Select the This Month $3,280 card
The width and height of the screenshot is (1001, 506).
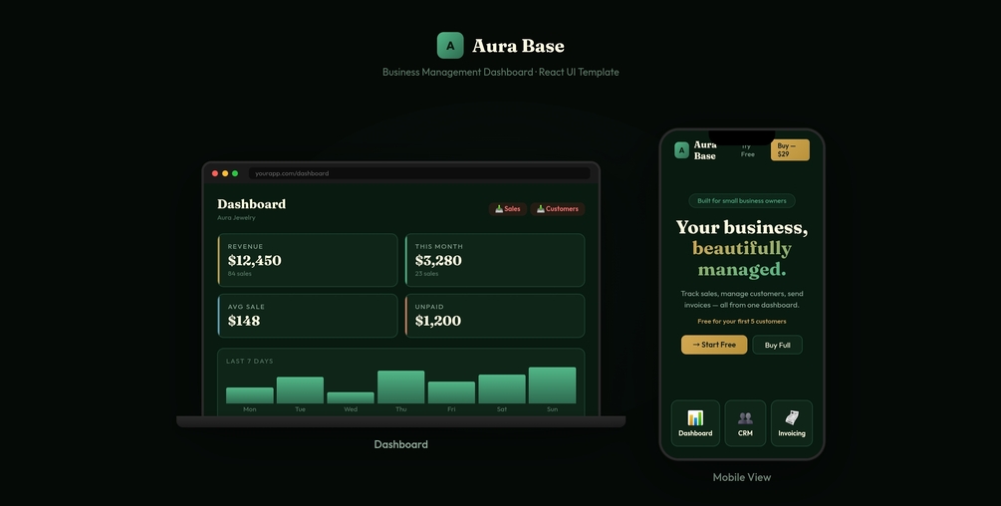(495, 260)
